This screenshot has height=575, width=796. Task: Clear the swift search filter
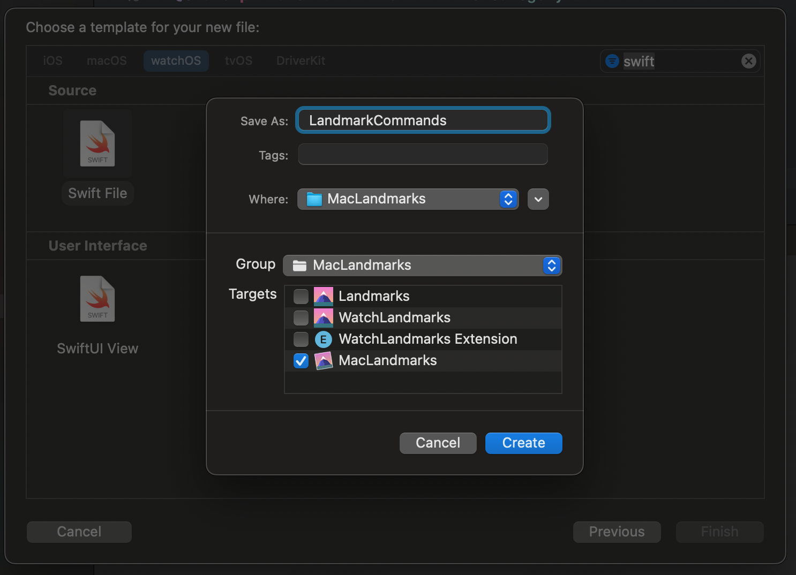[749, 61]
